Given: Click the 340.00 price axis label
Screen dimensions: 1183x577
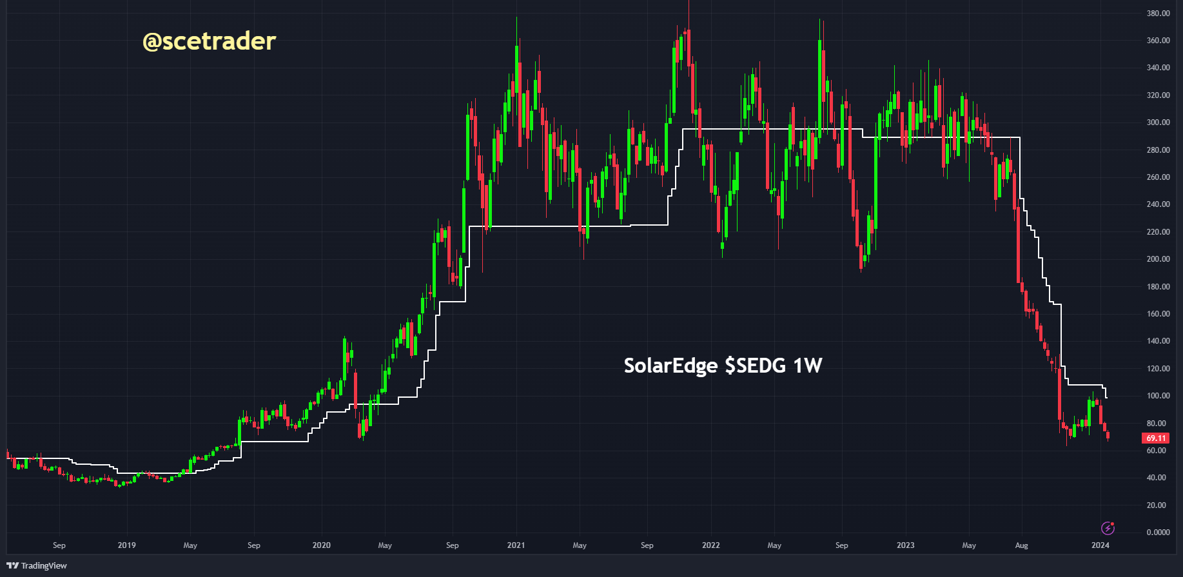Looking at the screenshot, I should (x=1158, y=67).
